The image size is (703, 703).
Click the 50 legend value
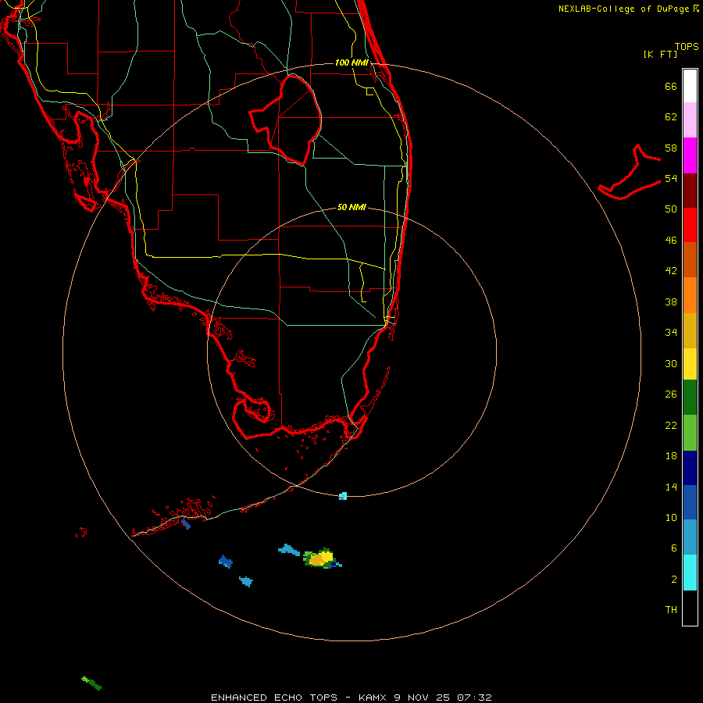click(671, 209)
